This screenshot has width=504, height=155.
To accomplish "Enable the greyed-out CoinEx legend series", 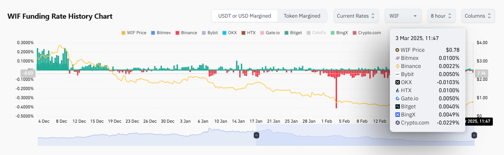I will pyautogui.click(x=316, y=33).
